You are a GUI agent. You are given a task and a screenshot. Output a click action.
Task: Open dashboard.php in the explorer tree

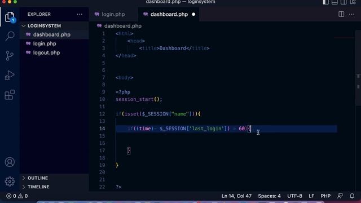click(x=52, y=34)
